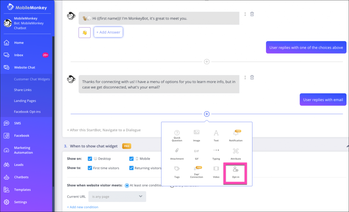Image resolution: width=349 pixels, height=212 pixels.
Task: Click the Add Answer button
Action: (108, 32)
